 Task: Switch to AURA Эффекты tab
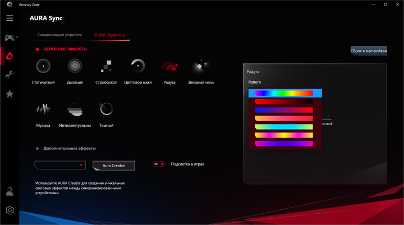tap(109, 35)
